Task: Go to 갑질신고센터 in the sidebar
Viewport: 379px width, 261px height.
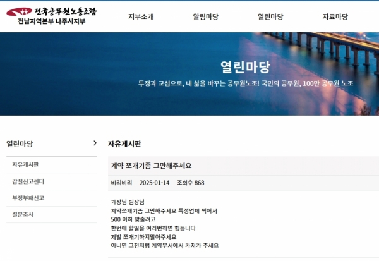Action: pos(28,181)
